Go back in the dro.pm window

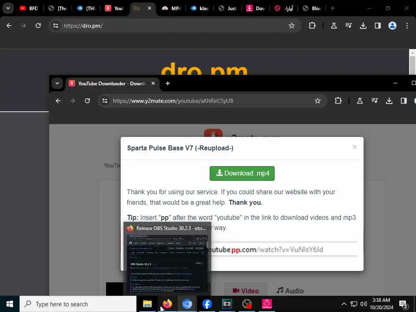click(x=9, y=26)
